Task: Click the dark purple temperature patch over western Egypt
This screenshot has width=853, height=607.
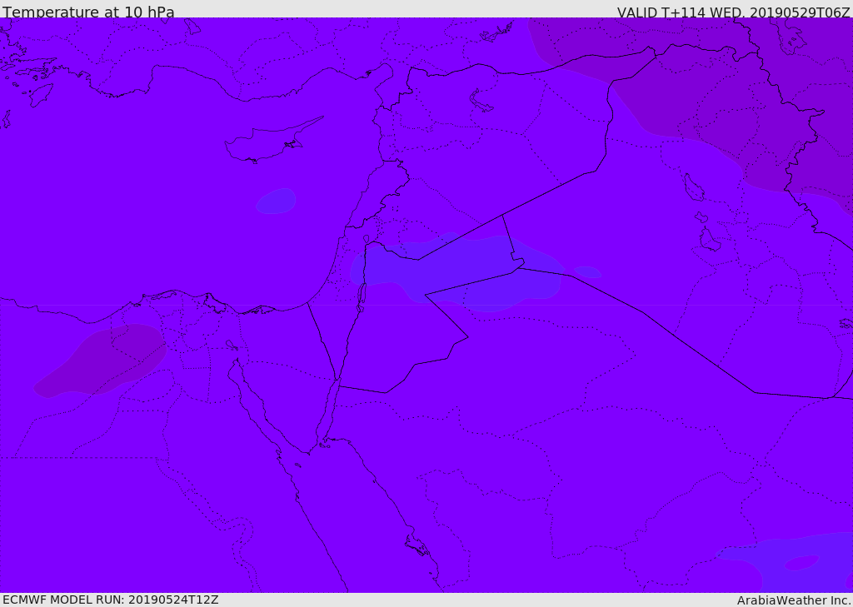Action: coord(100,360)
